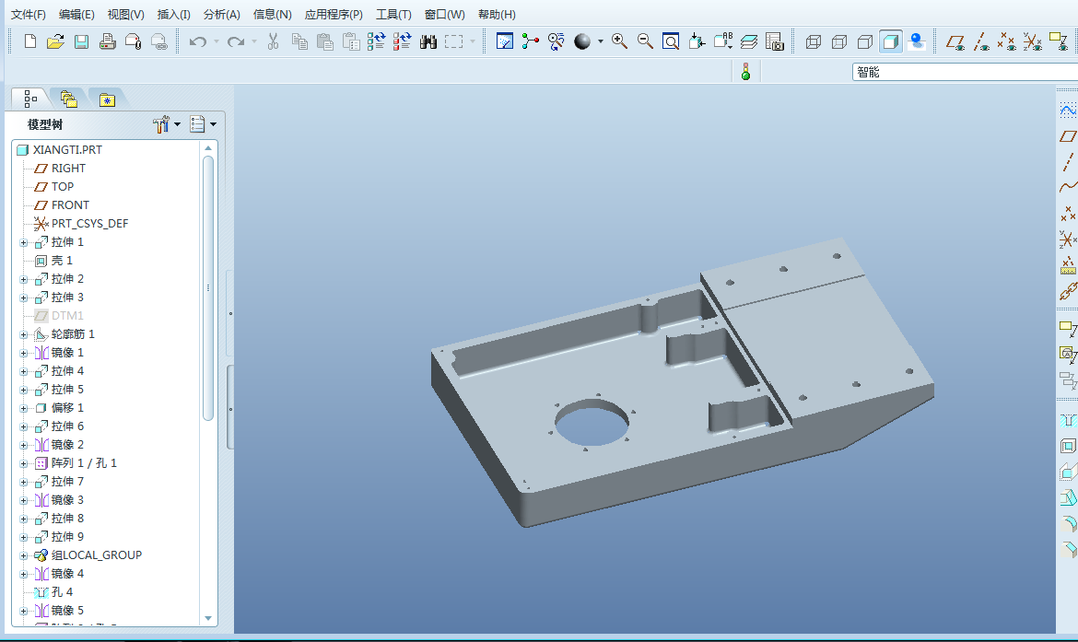1078x642 pixels.
Task: Toggle datum plane display
Action: tap(956, 41)
